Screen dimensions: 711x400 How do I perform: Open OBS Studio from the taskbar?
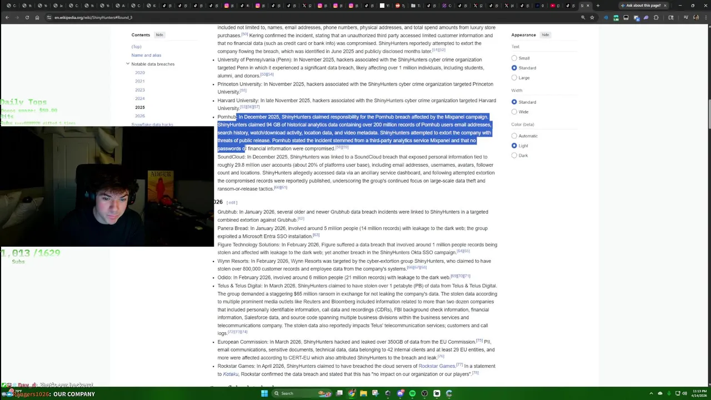[424, 393]
